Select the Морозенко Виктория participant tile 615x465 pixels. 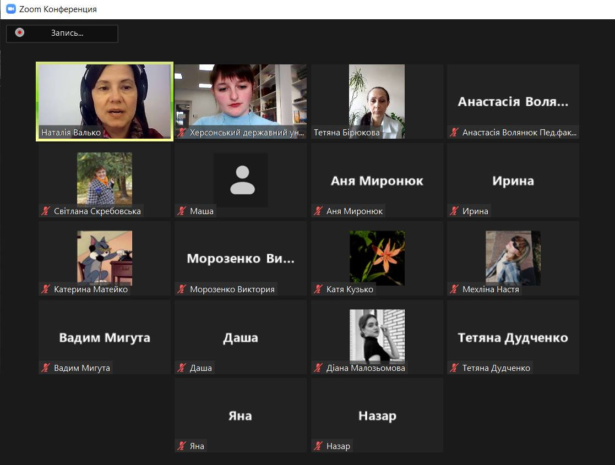point(241,259)
